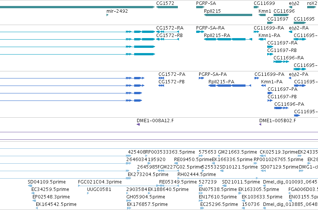
Task: Open the Kmn1-RA transcript label
Action: click(x=269, y=35)
